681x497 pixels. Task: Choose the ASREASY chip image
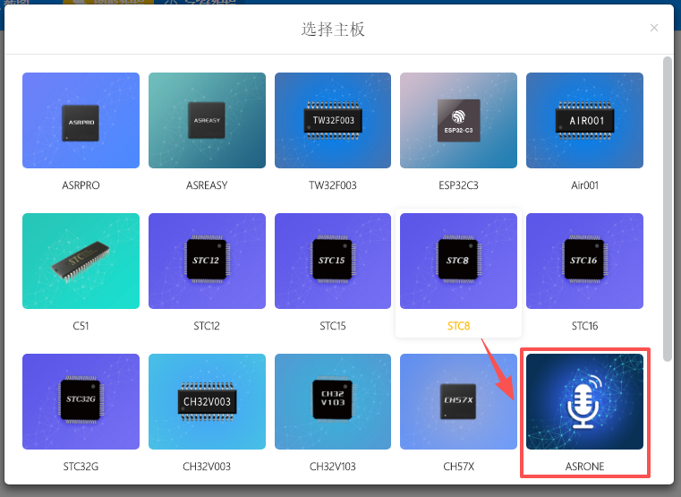point(207,120)
